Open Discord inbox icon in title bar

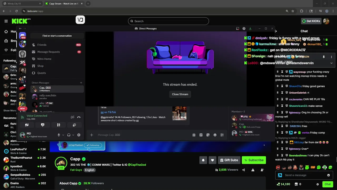click(x=237, y=28)
